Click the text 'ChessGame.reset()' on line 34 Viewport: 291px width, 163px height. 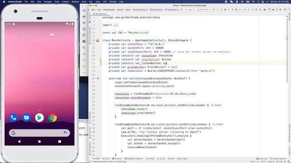coord(135,109)
